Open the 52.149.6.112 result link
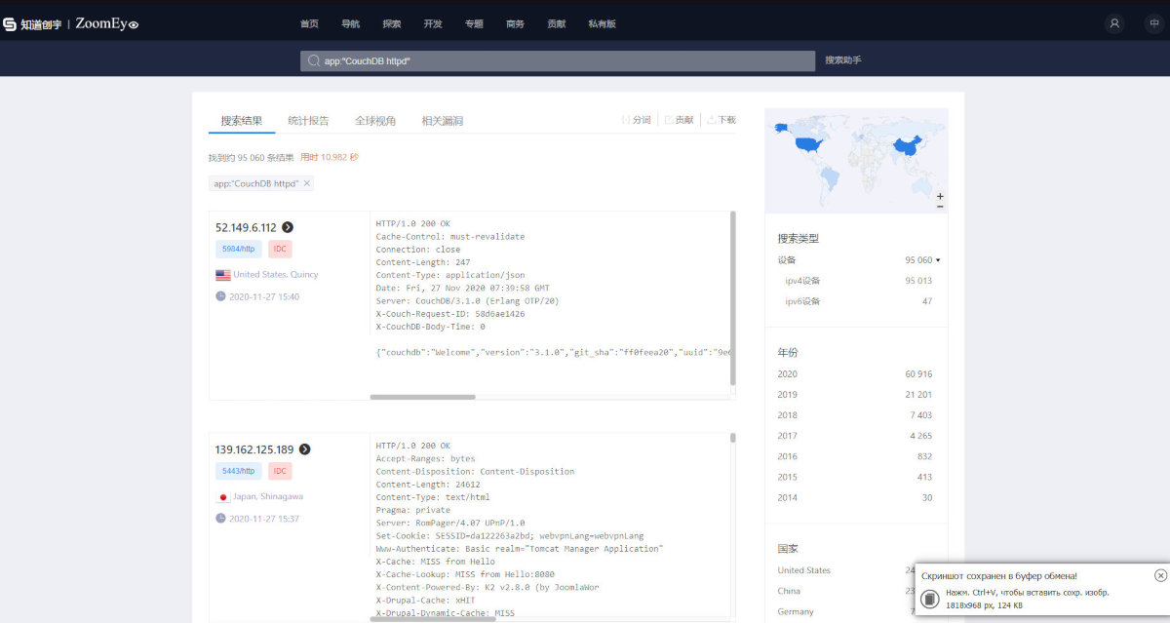Screen dimensions: 1170x623 click(246, 227)
